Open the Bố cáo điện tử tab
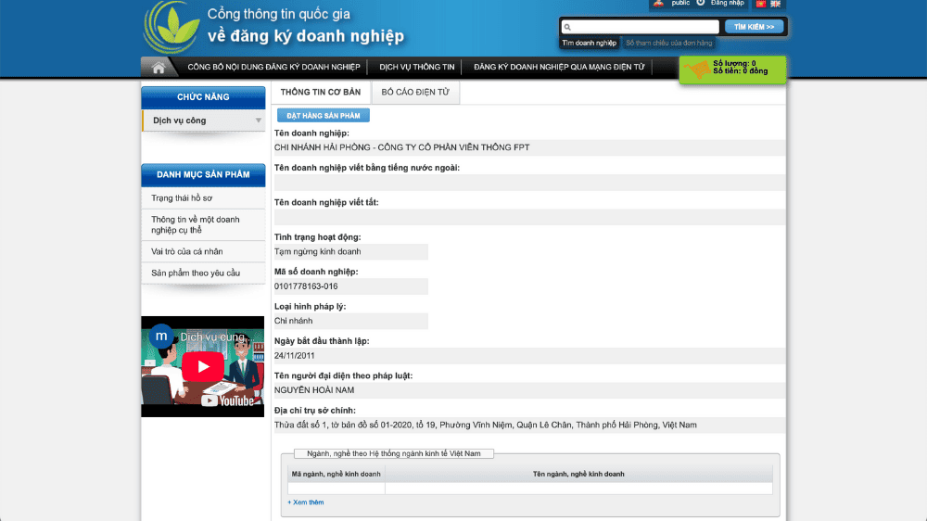 (415, 93)
